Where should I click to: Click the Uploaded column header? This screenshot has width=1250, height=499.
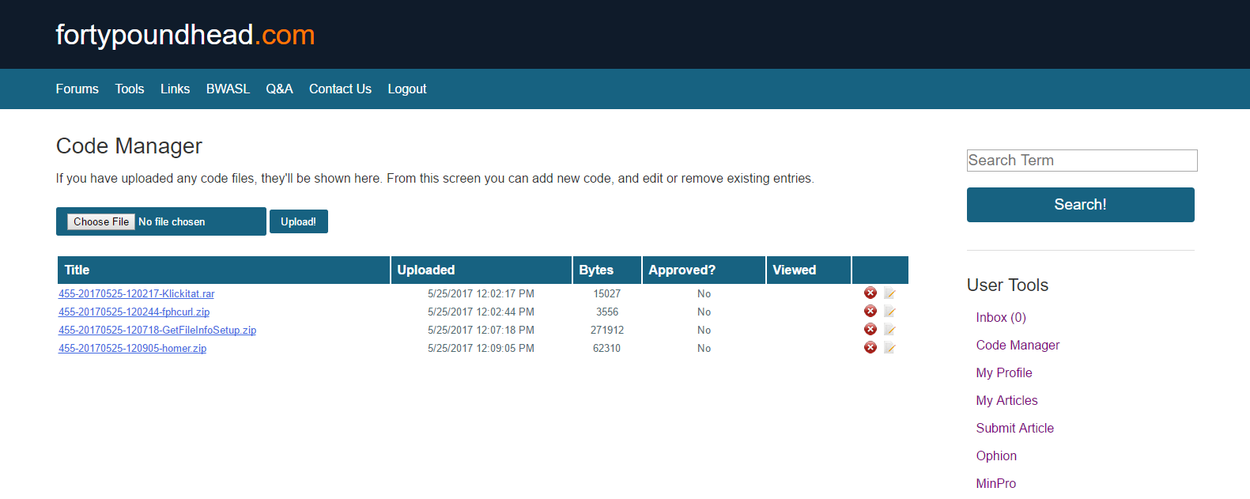click(x=481, y=270)
